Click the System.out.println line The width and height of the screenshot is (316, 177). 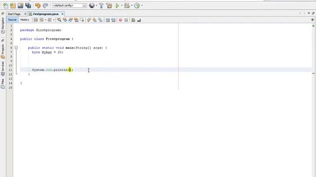point(53,70)
